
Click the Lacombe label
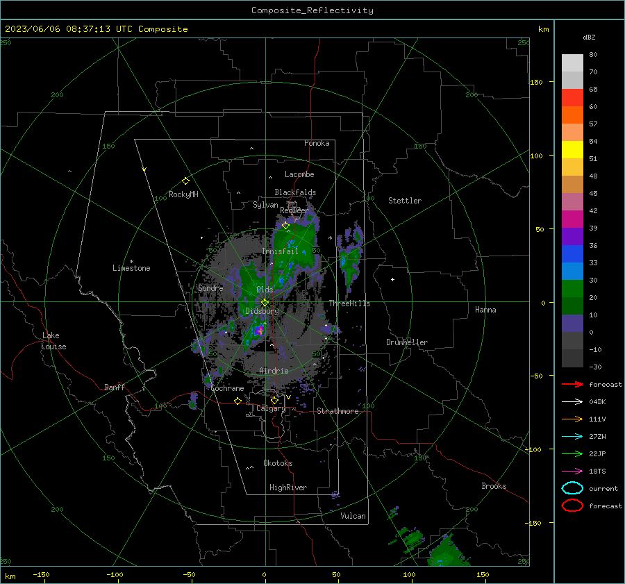coord(299,174)
